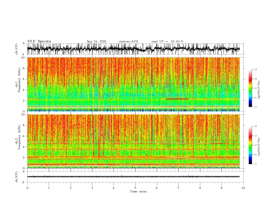The height and width of the screenshot is (211, 274).
Task: Click the 0 minute tick on time axis
Action: coord(27,188)
